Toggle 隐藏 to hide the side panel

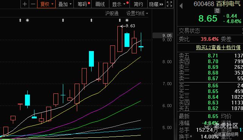tap(156, 4)
